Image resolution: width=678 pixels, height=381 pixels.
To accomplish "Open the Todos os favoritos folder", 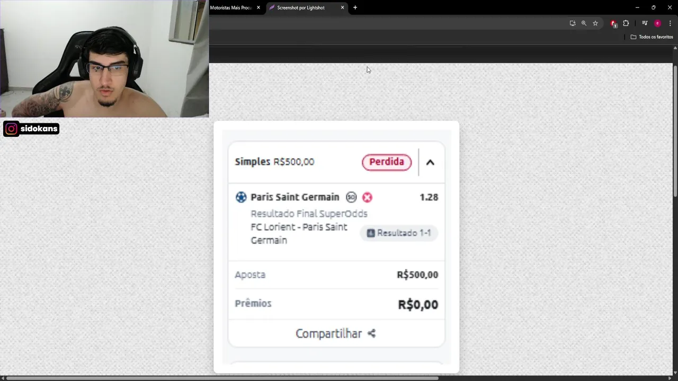I will [x=652, y=37].
